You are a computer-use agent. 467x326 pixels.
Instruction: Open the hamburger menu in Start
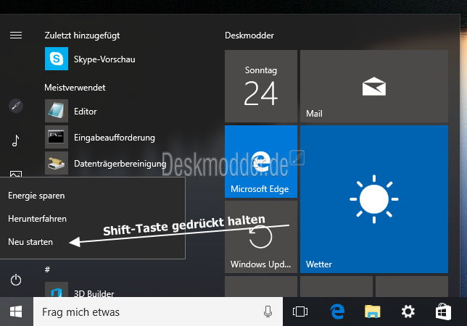[x=16, y=35]
